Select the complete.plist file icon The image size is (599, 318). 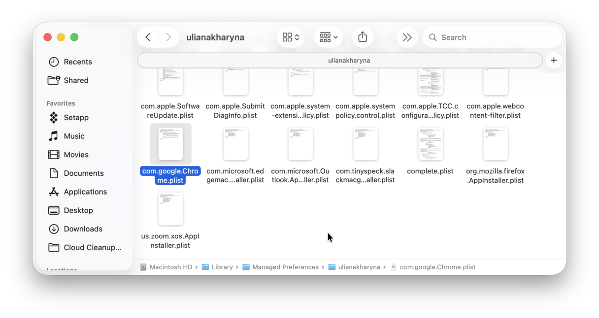pos(431,144)
